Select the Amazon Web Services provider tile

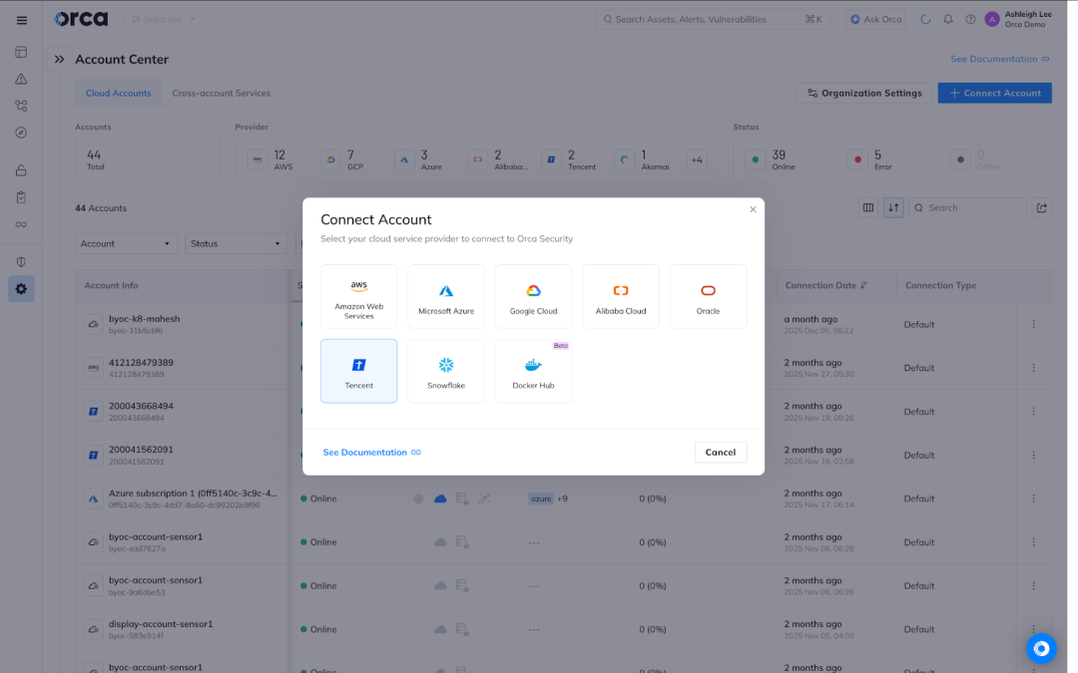358,295
